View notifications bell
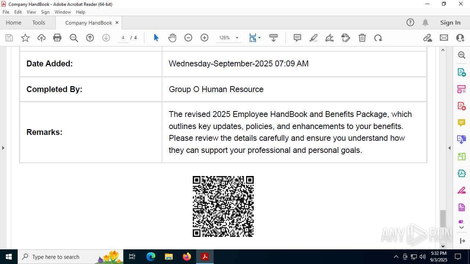This screenshot has height=264, width=470. point(425,23)
